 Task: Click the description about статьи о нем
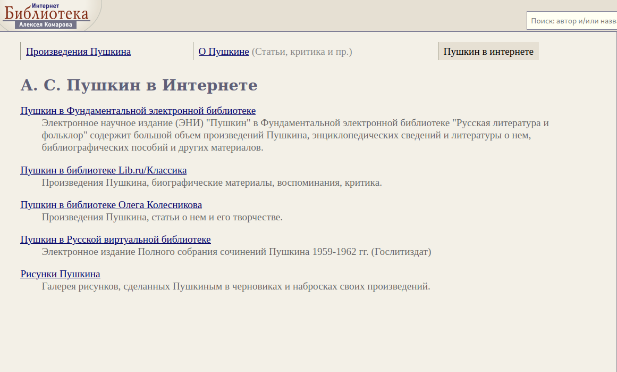pos(162,217)
